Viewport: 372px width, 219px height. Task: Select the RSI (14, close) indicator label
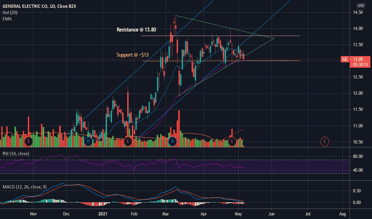click(16, 154)
